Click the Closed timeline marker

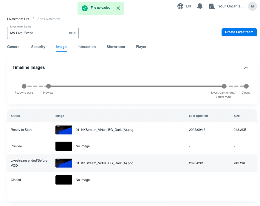click(x=246, y=86)
